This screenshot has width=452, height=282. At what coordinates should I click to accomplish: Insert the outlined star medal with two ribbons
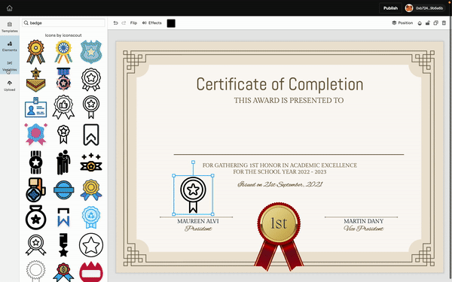(x=35, y=245)
